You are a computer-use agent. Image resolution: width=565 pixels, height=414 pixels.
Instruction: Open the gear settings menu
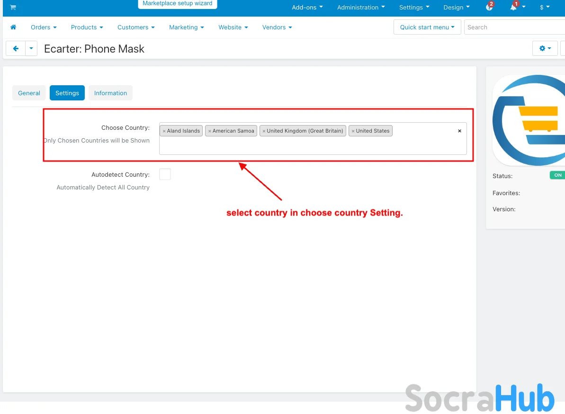click(x=545, y=48)
